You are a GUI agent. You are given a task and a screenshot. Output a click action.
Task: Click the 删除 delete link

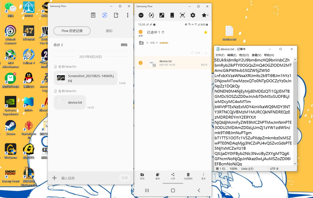pyautogui.click(x=124, y=45)
